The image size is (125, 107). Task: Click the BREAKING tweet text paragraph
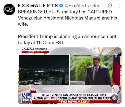pos(67,18)
